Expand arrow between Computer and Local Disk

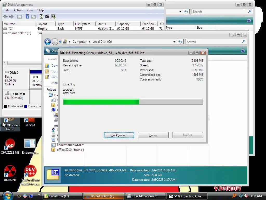tap(89, 42)
